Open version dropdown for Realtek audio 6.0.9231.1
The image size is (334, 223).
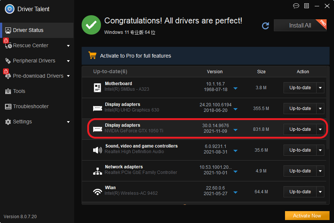tap(235, 151)
